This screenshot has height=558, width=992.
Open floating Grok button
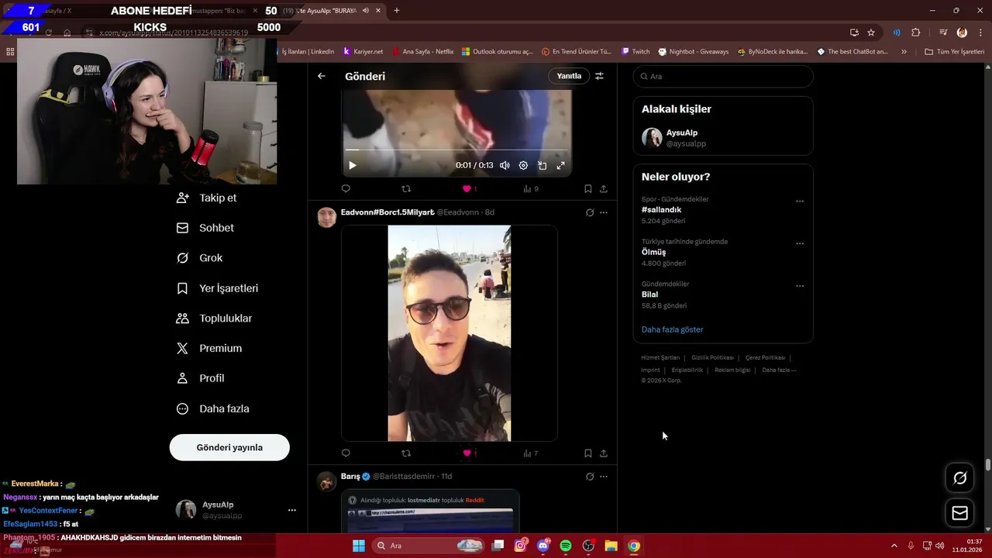click(x=959, y=478)
